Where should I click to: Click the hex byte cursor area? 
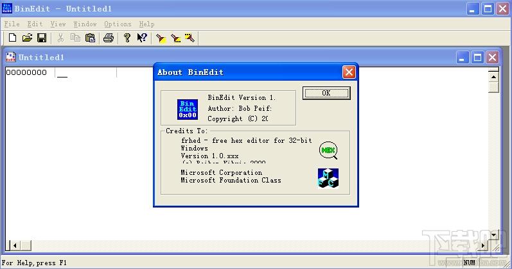(x=62, y=73)
